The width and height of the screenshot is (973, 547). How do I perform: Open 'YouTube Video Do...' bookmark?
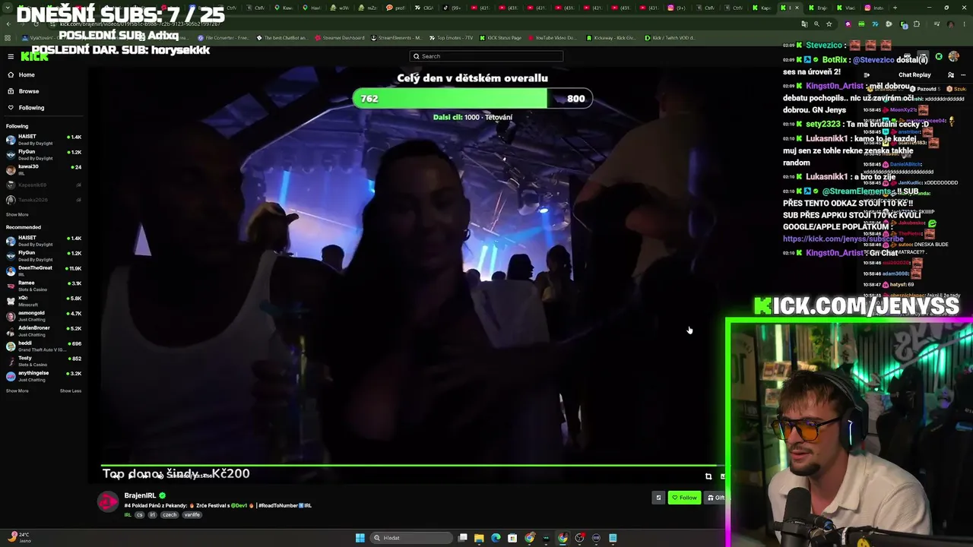553,37
